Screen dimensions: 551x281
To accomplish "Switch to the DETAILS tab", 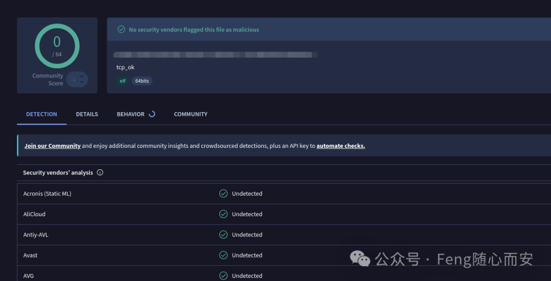I will [87, 114].
